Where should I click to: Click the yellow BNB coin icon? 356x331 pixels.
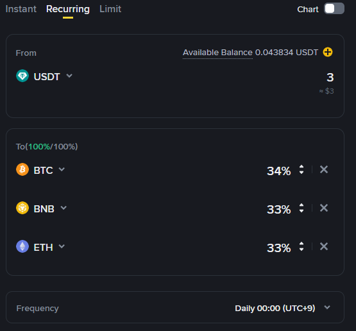(22, 208)
